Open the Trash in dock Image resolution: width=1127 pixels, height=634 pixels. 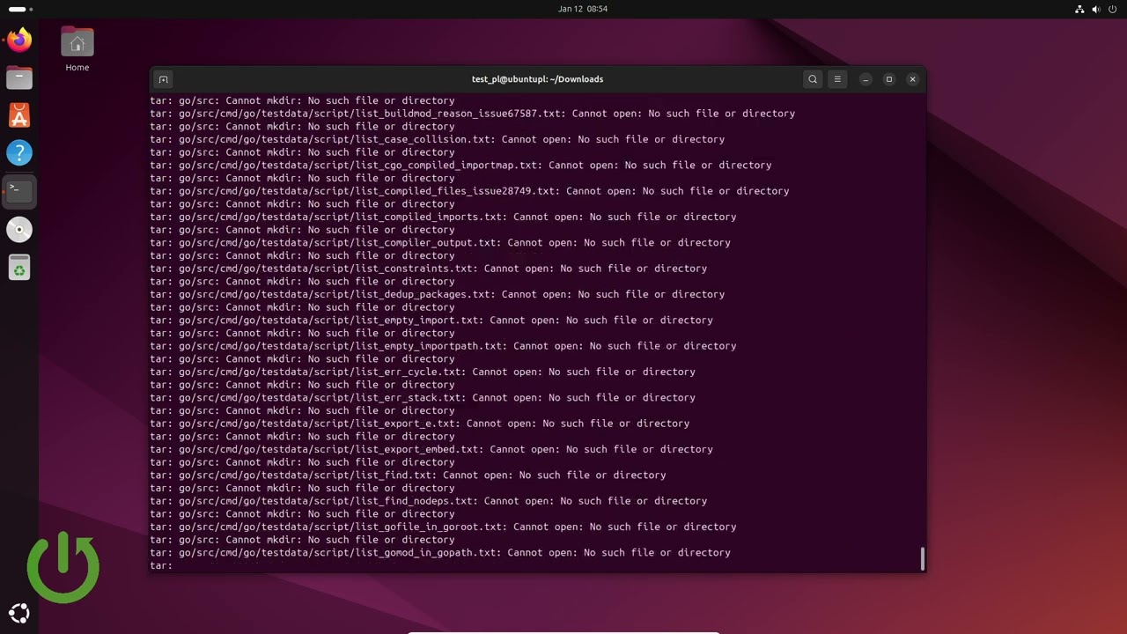pyautogui.click(x=19, y=268)
